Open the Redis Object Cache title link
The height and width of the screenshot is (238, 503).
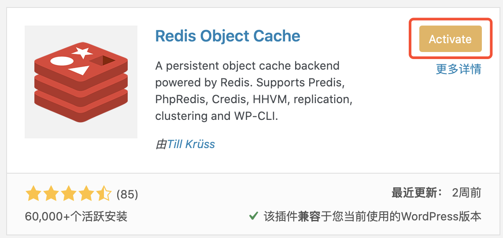coord(228,36)
